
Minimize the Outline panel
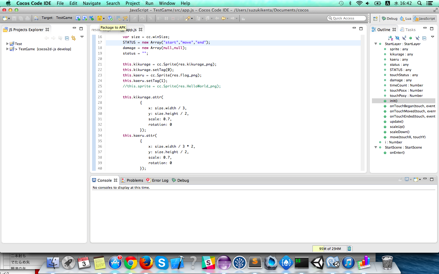(425, 28)
